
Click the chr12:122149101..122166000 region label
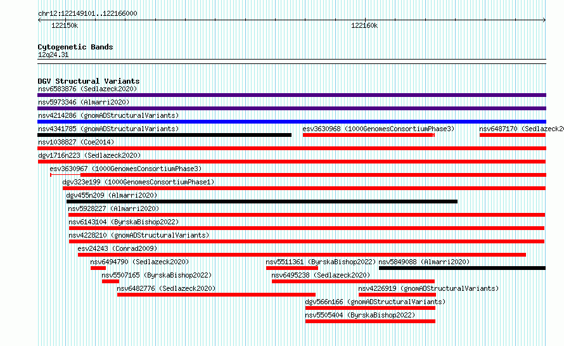(87, 13)
